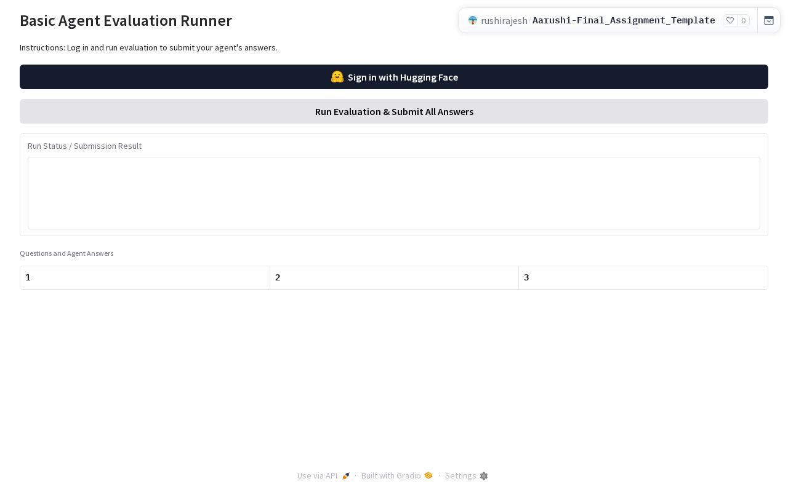Focus the Run Status / Submission Result textbox
This screenshot has width=788, height=492.
click(394, 193)
